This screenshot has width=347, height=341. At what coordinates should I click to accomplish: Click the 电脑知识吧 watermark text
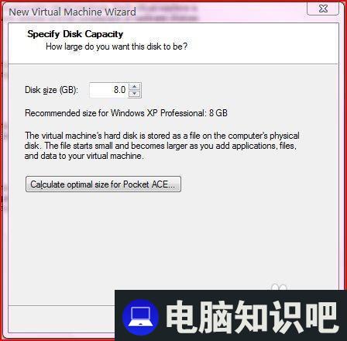[252, 317]
